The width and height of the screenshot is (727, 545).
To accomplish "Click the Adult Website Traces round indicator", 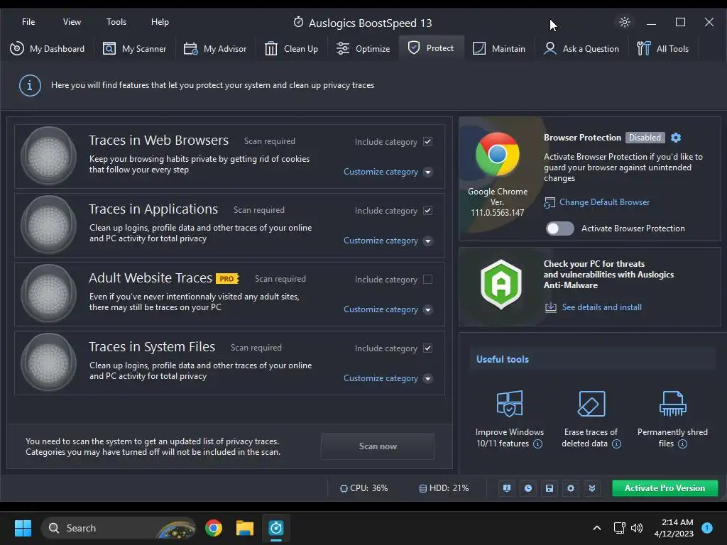I will click(49, 293).
